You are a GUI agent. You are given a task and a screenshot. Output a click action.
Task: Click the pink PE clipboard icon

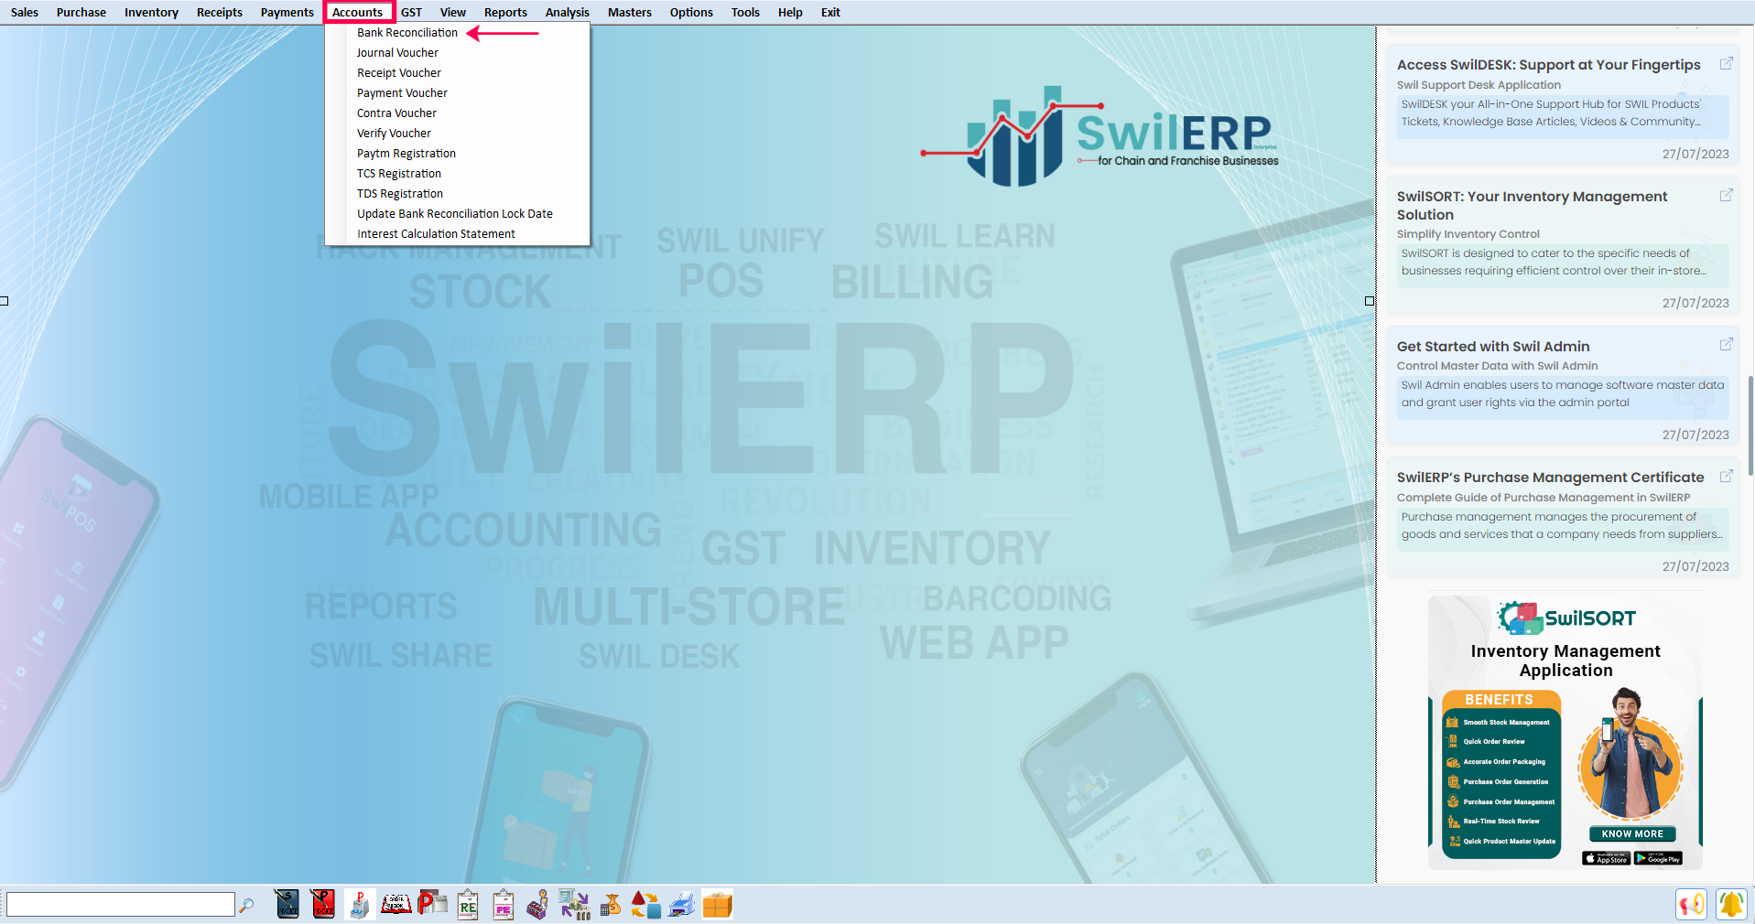tap(504, 905)
